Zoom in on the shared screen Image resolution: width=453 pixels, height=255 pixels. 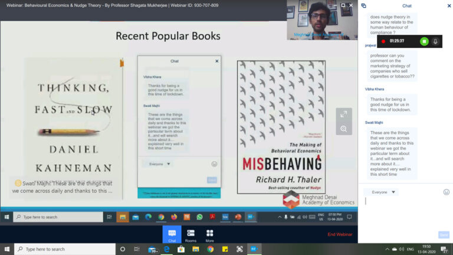point(343,128)
